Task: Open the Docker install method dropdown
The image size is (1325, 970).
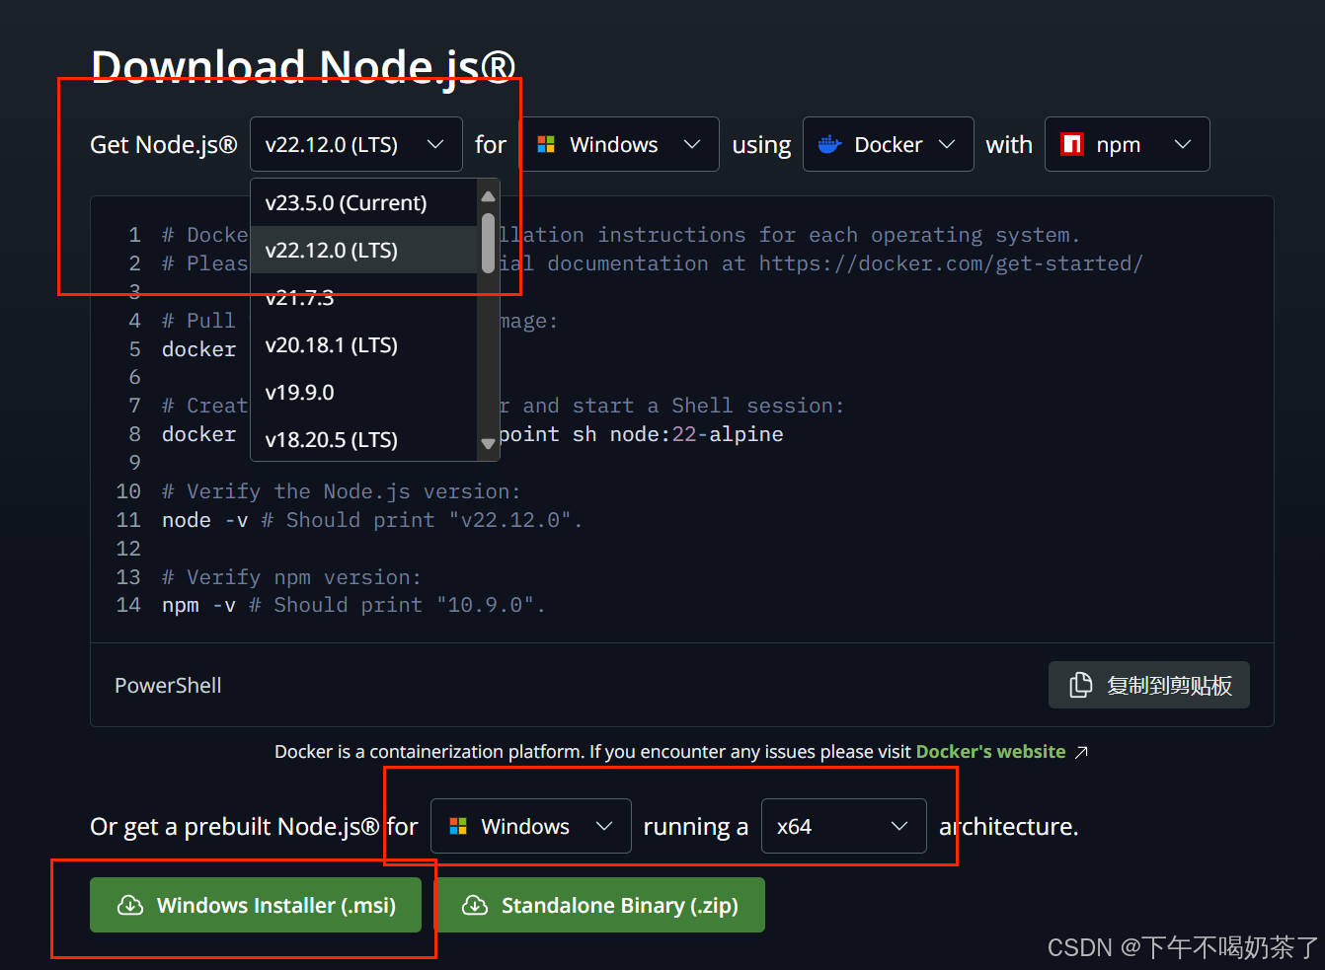Action: coord(888,144)
